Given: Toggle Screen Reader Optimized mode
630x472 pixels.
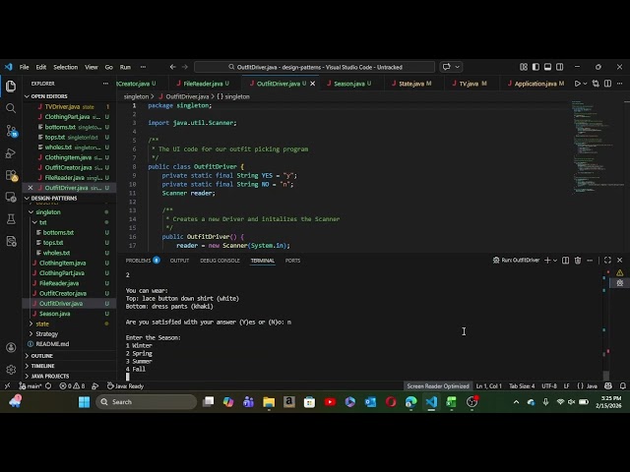Looking at the screenshot, I should coord(438,386).
